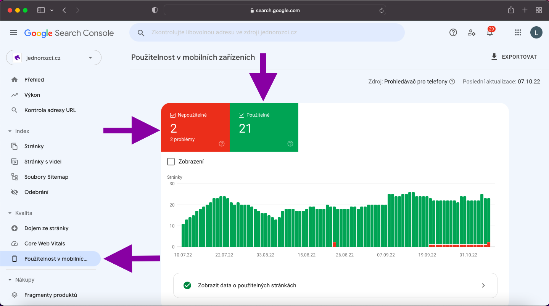Click the URL inspection search field
Screen dimensions: 549x306
coord(267,32)
